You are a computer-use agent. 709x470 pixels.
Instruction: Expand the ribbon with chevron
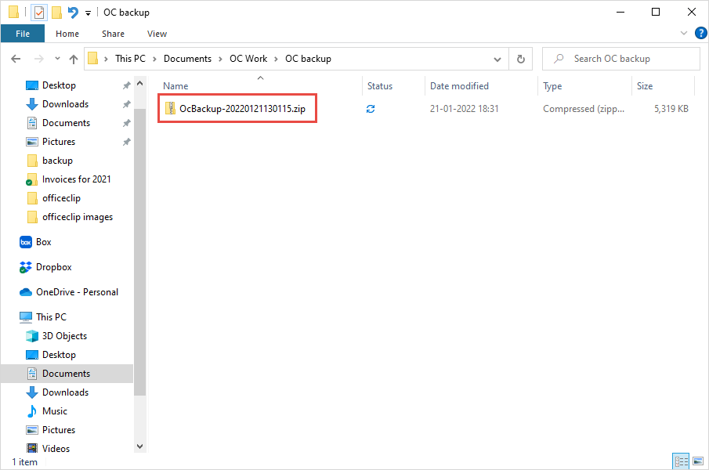click(x=684, y=33)
